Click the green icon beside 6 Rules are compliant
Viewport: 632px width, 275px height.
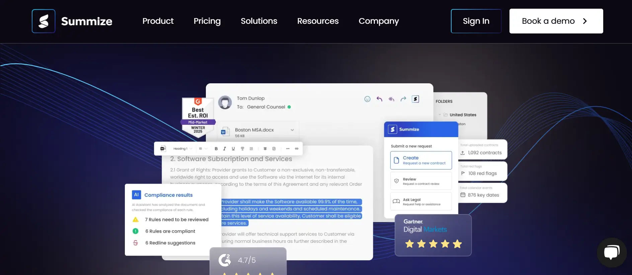(x=136, y=231)
